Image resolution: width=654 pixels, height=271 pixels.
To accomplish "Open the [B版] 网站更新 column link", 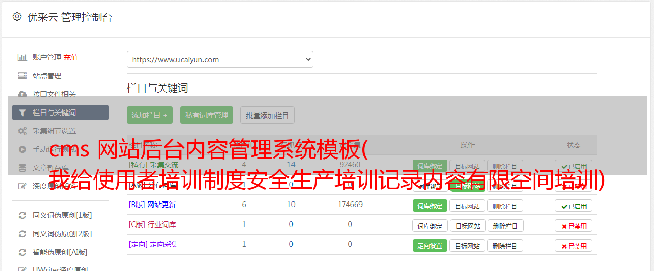I will 152,205.
